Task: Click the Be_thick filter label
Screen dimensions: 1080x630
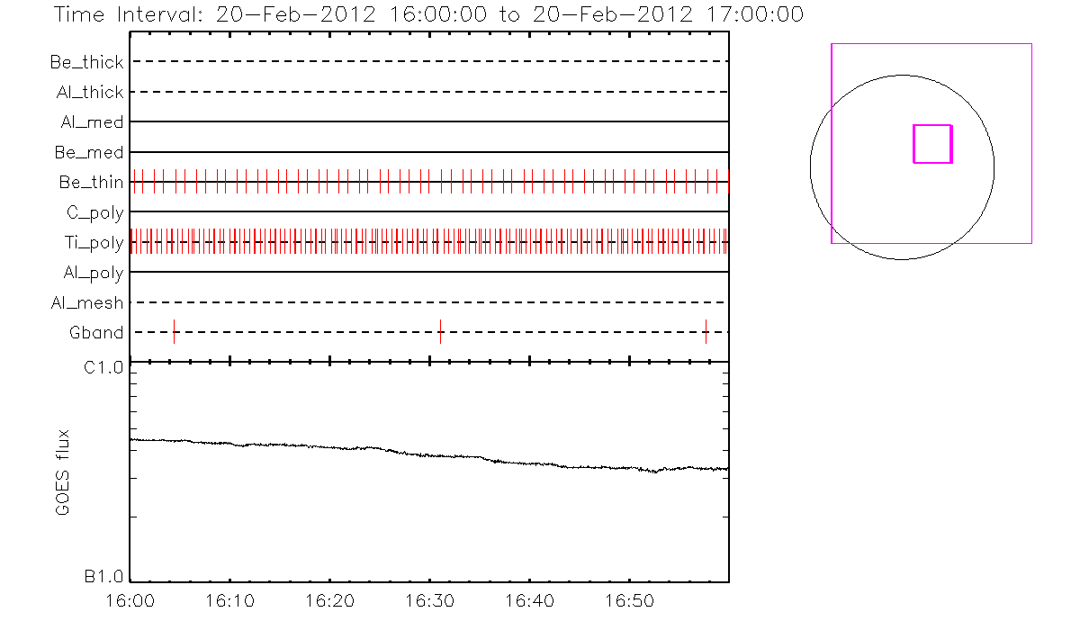Action: [x=87, y=62]
